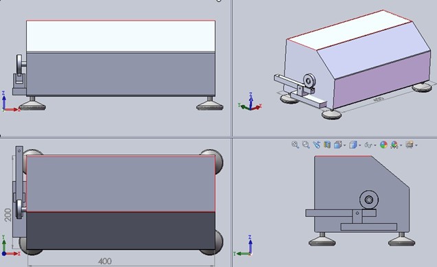The width and height of the screenshot is (437, 267).
Task: Expand the View Settings dropdown arrow
Action: (416, 146)
